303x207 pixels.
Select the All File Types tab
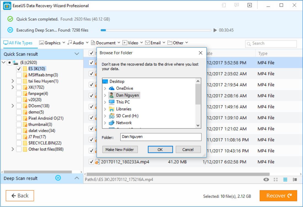click(18, 43)
